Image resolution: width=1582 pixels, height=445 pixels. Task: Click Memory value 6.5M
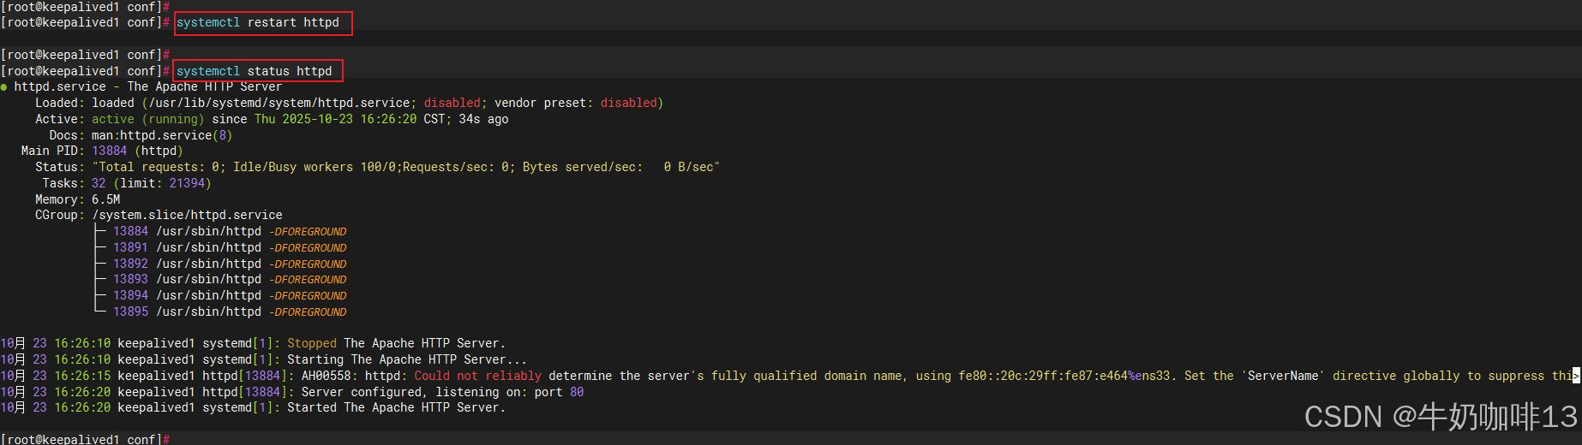point(105,199)
